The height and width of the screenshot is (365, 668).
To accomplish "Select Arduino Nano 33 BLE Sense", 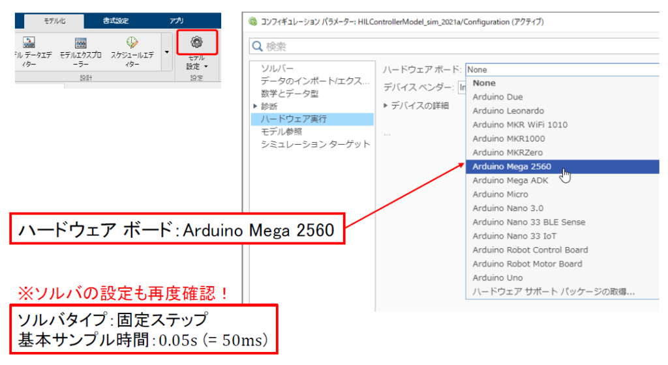I will [562, 222].
